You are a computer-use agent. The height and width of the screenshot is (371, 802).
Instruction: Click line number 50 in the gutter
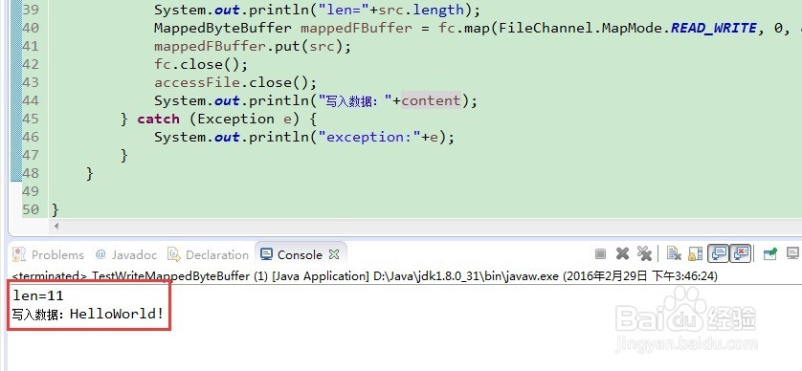31,209
